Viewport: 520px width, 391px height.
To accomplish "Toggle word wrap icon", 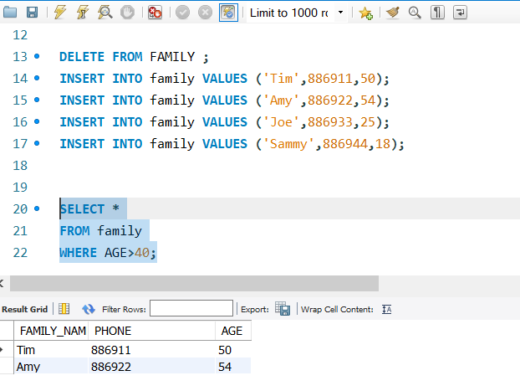I will pyautogui.click(x=460, y=13).
